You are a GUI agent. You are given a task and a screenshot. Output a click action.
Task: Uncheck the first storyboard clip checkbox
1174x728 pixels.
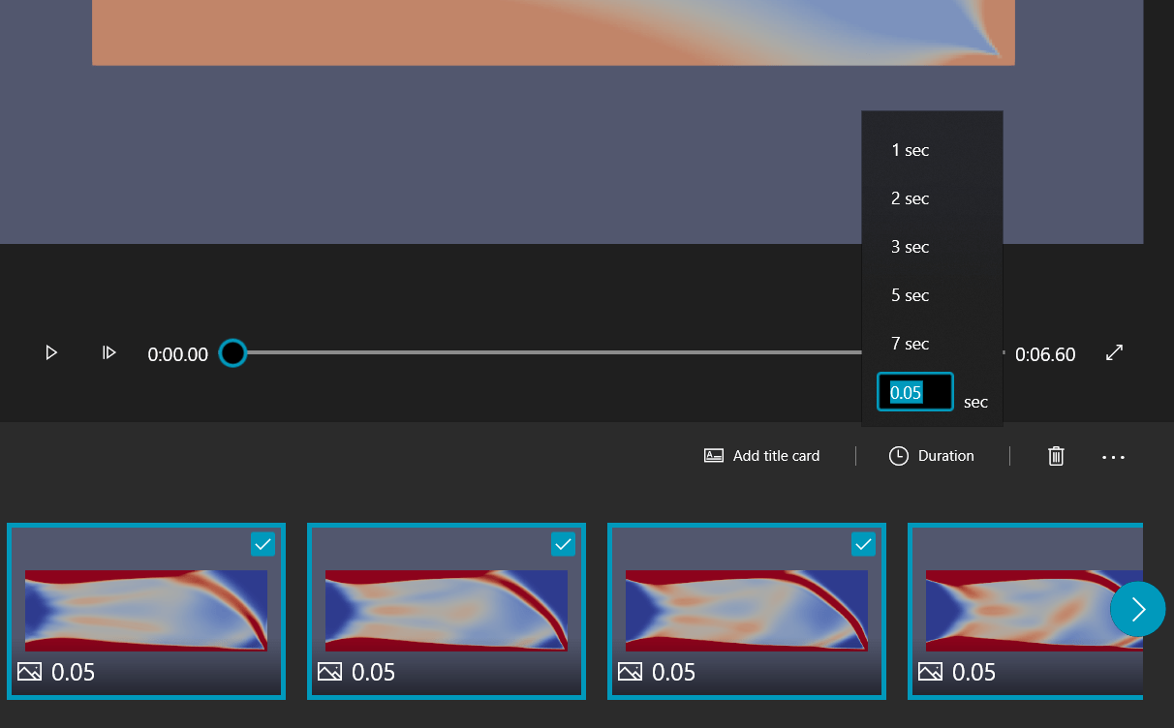(263, 545)
